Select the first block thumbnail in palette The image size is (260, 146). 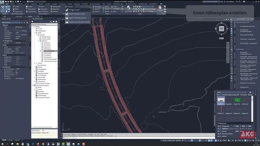click(x=221, y=101)
